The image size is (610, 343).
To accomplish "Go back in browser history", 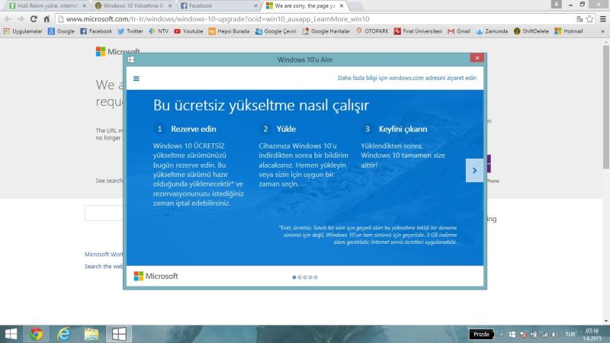I will (8, 18).
